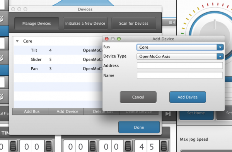Open the Bus dropdown showing Core

coord(180,47)
